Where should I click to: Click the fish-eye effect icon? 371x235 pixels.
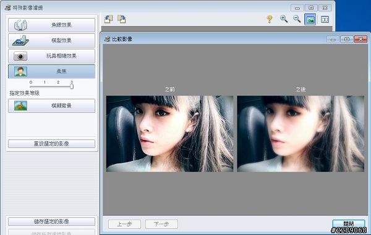(x=20, y=25)
